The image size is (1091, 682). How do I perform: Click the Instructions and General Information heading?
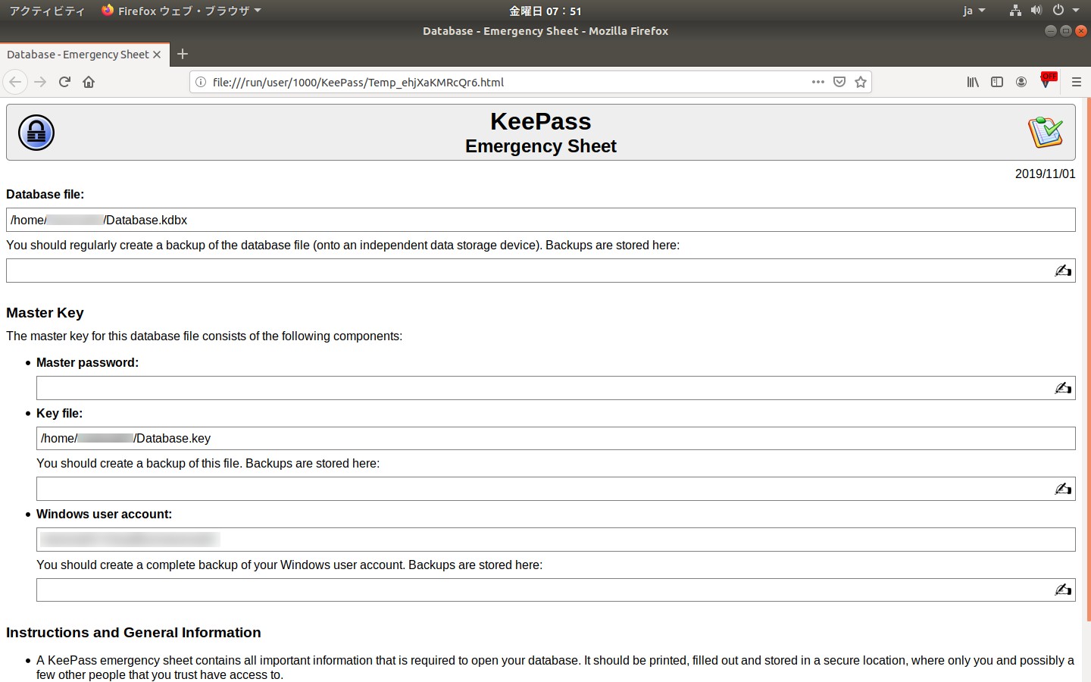[133, 633]
